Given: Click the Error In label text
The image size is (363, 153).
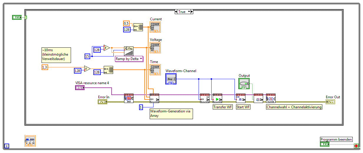Looking at the screenshot, I should pyautogui.click(x=104, y=97).
